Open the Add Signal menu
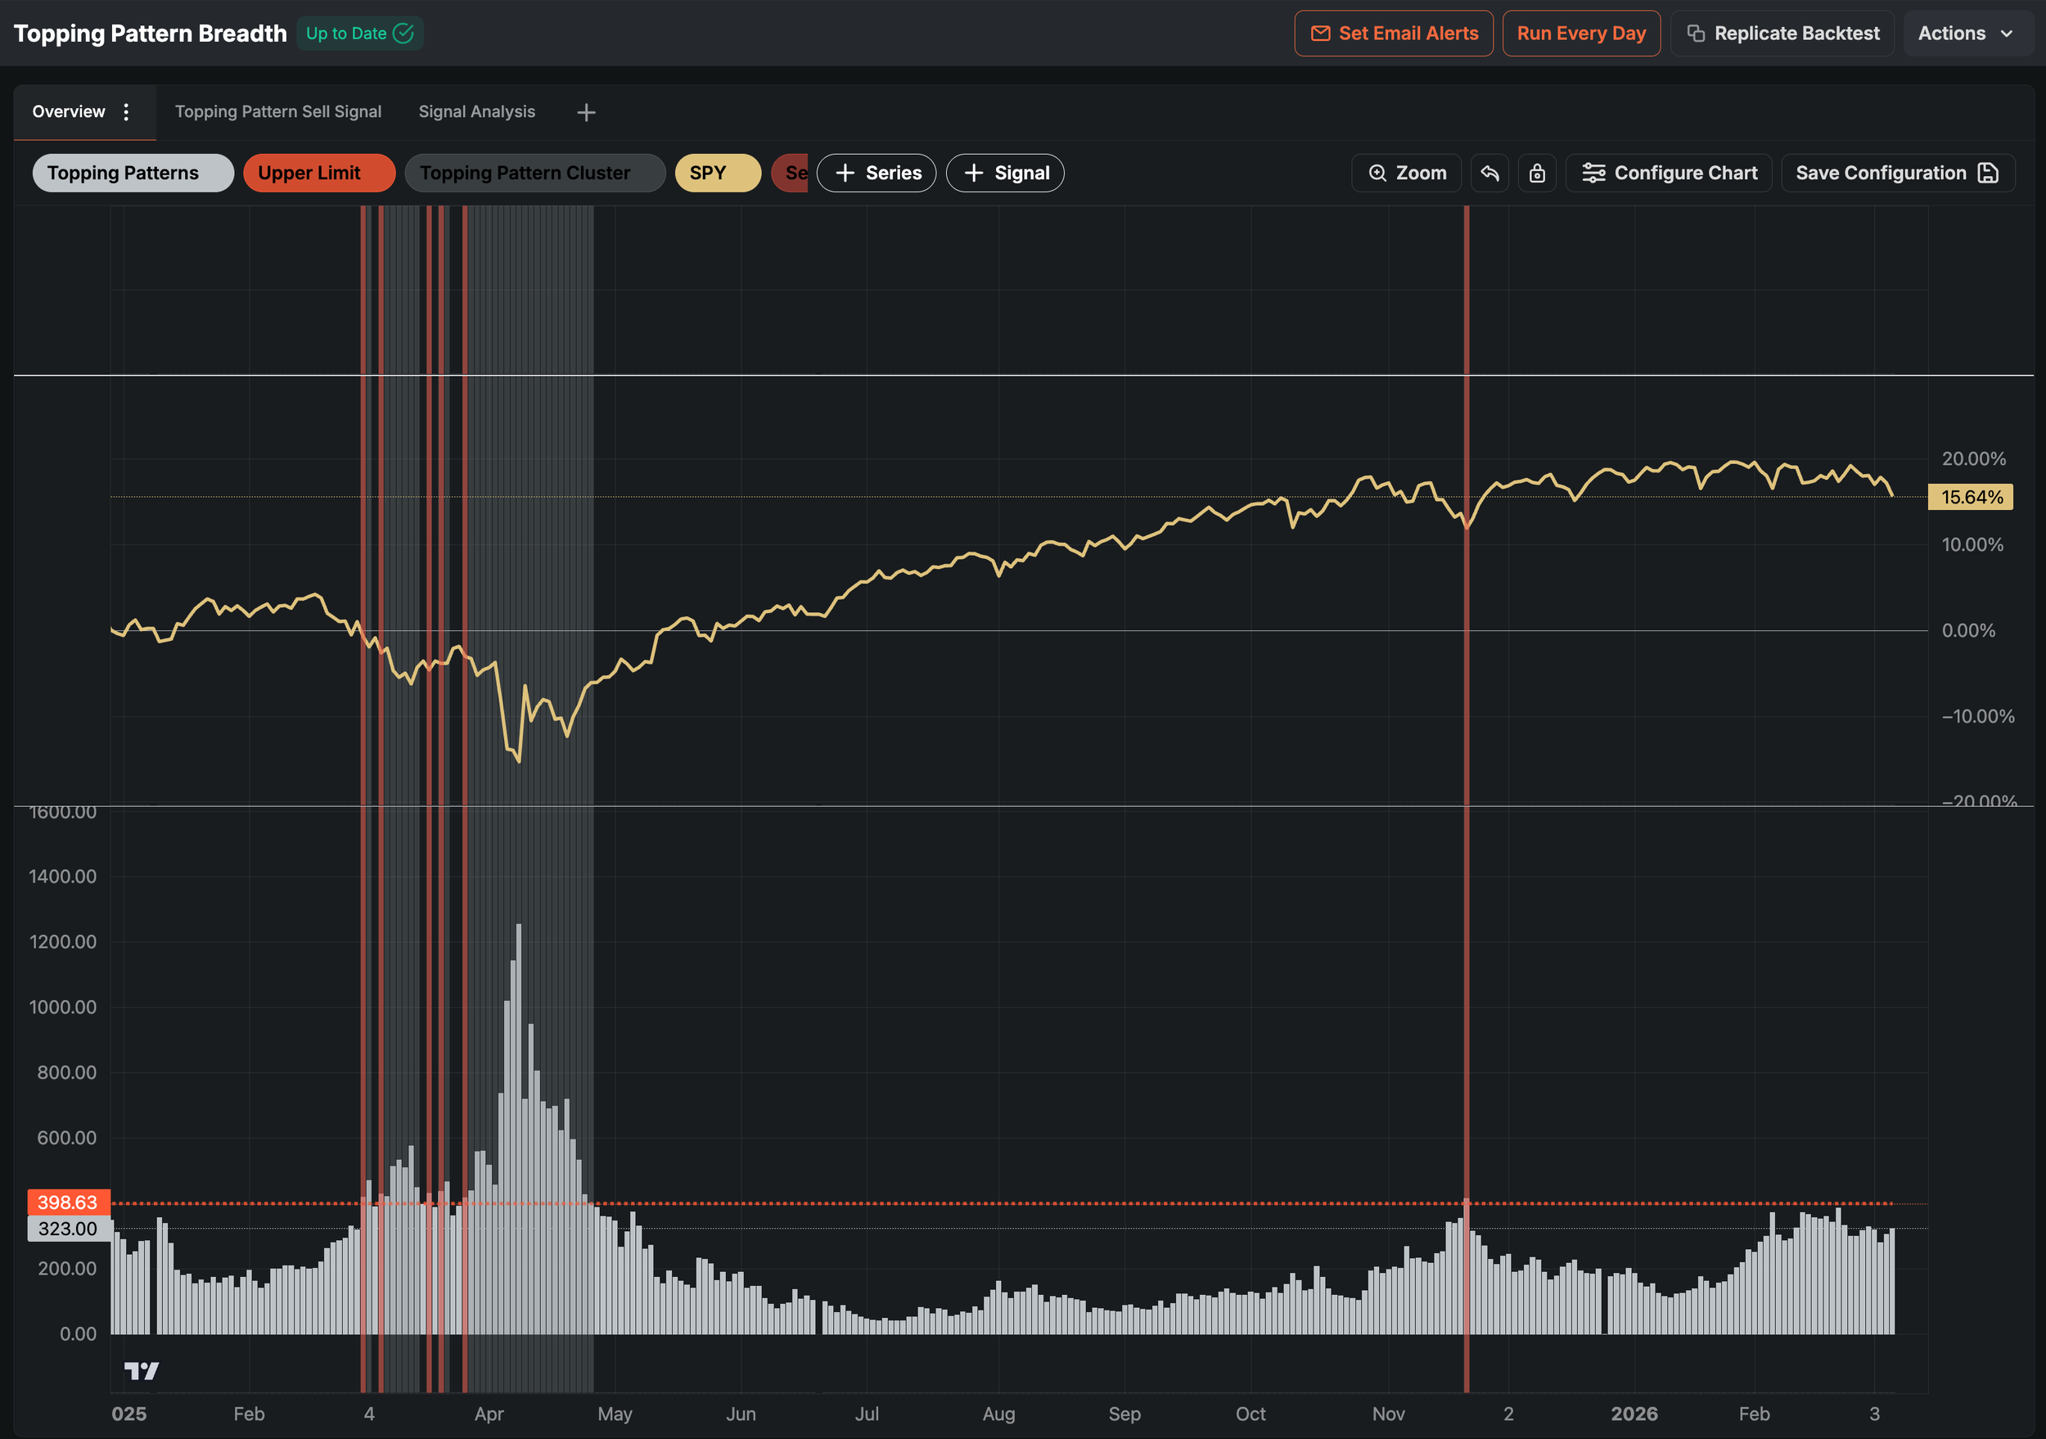 [x=1005, y=173]
